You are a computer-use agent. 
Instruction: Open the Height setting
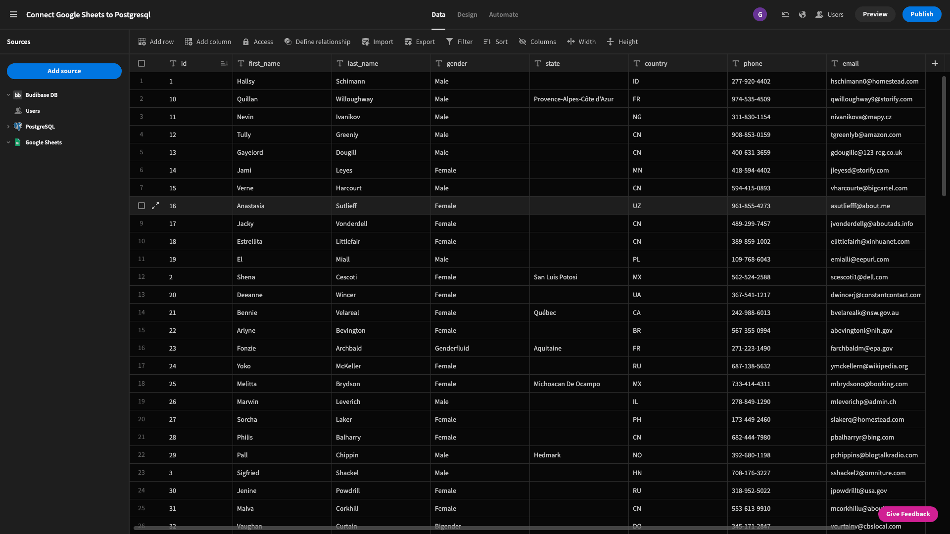pos(622,42)
